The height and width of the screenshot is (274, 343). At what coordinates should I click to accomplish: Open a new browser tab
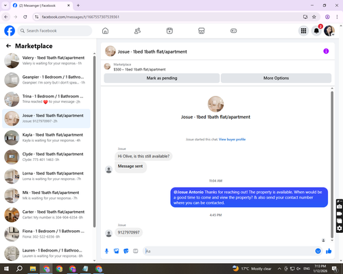click(x=78, y=5)
